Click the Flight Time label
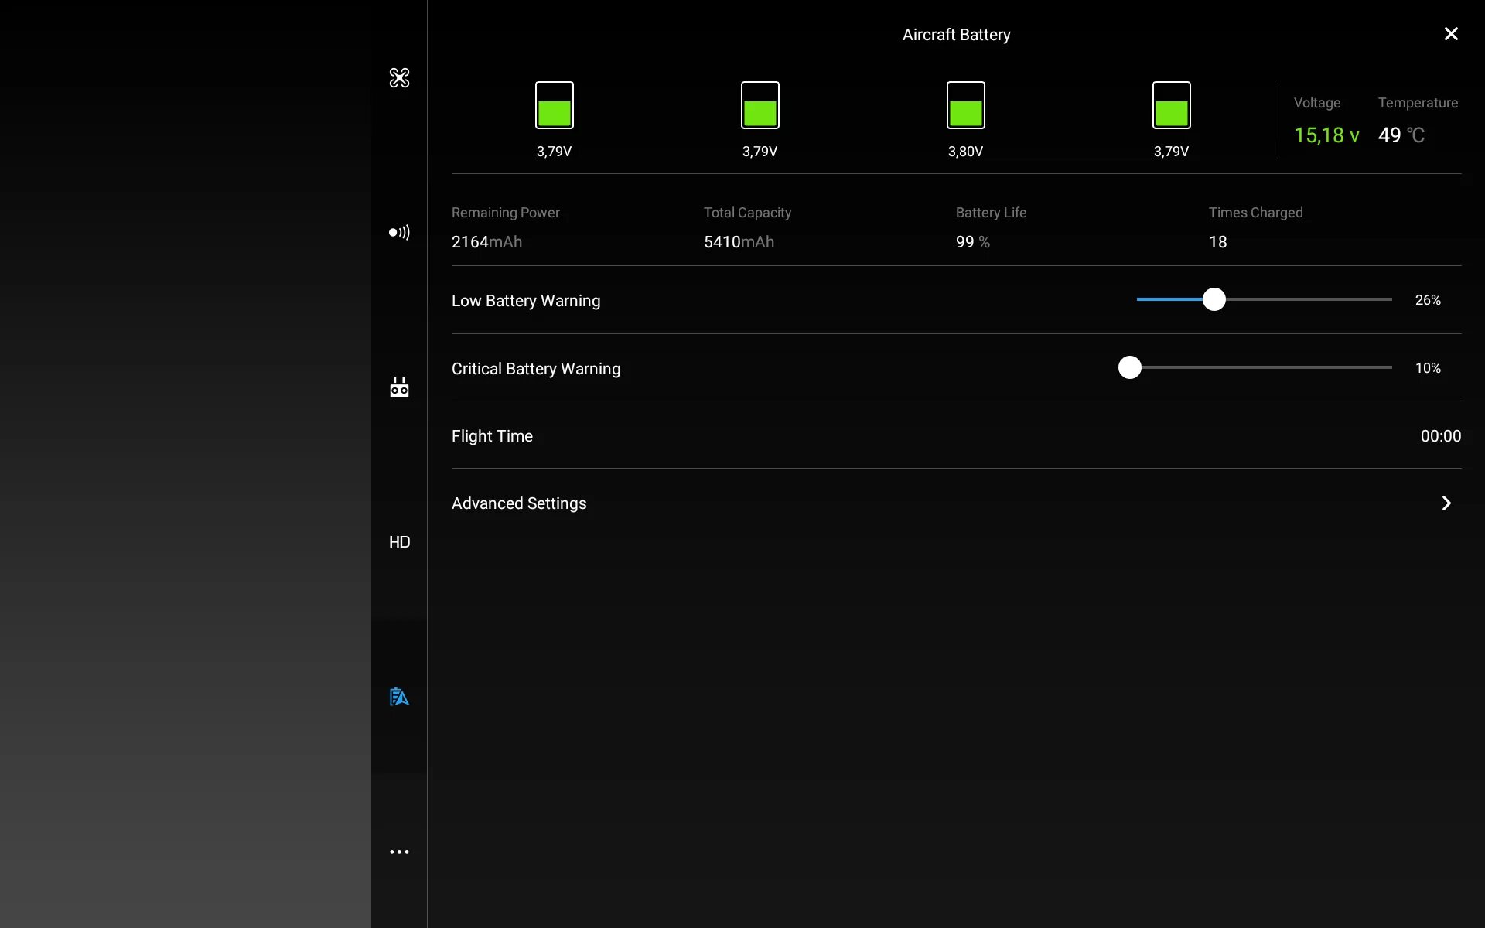This screenshot has width=1485, height=928. coord(492,436)
